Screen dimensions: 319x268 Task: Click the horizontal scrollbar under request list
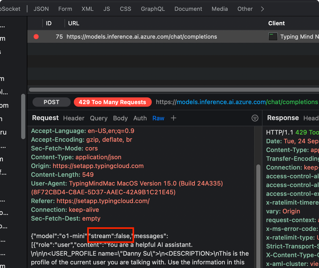(x=174, y=90)
